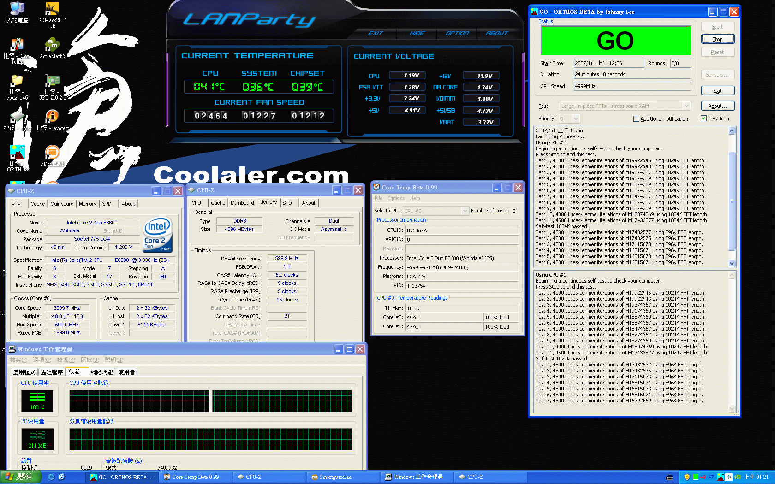The width and height of the screenshot is (775, 484).
Task: Select the Cache tab in left CPU-Z window
Action: (x=38, y=204)
